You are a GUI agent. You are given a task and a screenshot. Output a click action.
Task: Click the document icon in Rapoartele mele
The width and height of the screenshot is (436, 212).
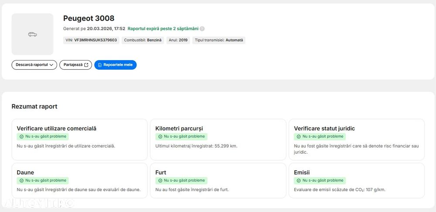click(x=100, y=65)
